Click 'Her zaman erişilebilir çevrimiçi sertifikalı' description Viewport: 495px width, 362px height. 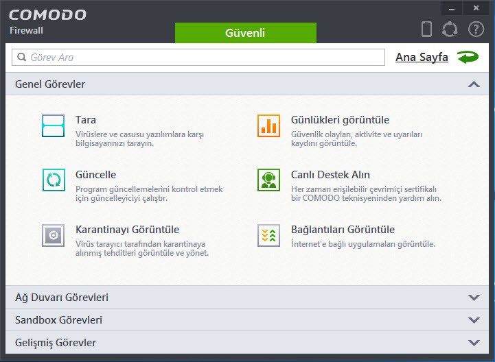click(x=364, y=189)
